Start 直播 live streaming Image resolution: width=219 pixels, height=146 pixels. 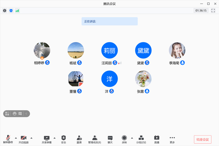157,139
